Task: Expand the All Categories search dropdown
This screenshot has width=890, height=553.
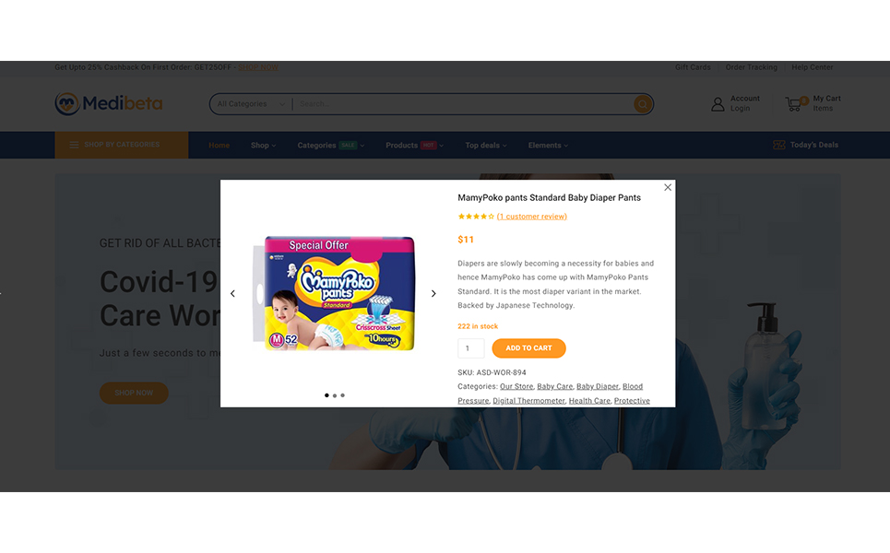Action: point(251,104)
